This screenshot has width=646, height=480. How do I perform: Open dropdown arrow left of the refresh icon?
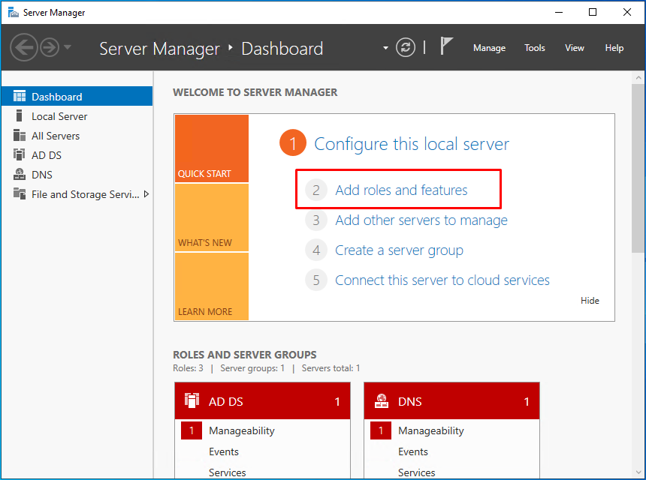pos(385,48)
